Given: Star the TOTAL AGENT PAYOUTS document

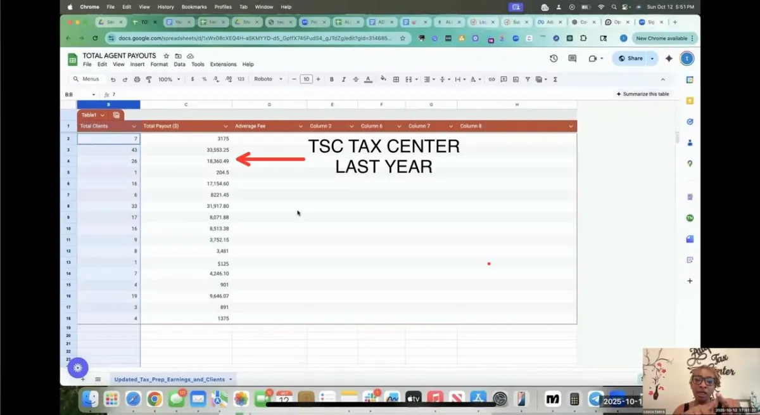Looking at the screenshot, I should pyautogui.click(x=167, y=56).
